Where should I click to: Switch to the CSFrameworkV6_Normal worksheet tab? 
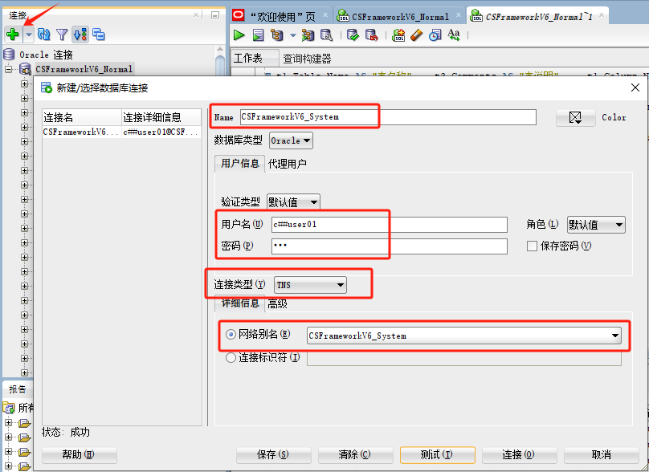pos(400,17)
